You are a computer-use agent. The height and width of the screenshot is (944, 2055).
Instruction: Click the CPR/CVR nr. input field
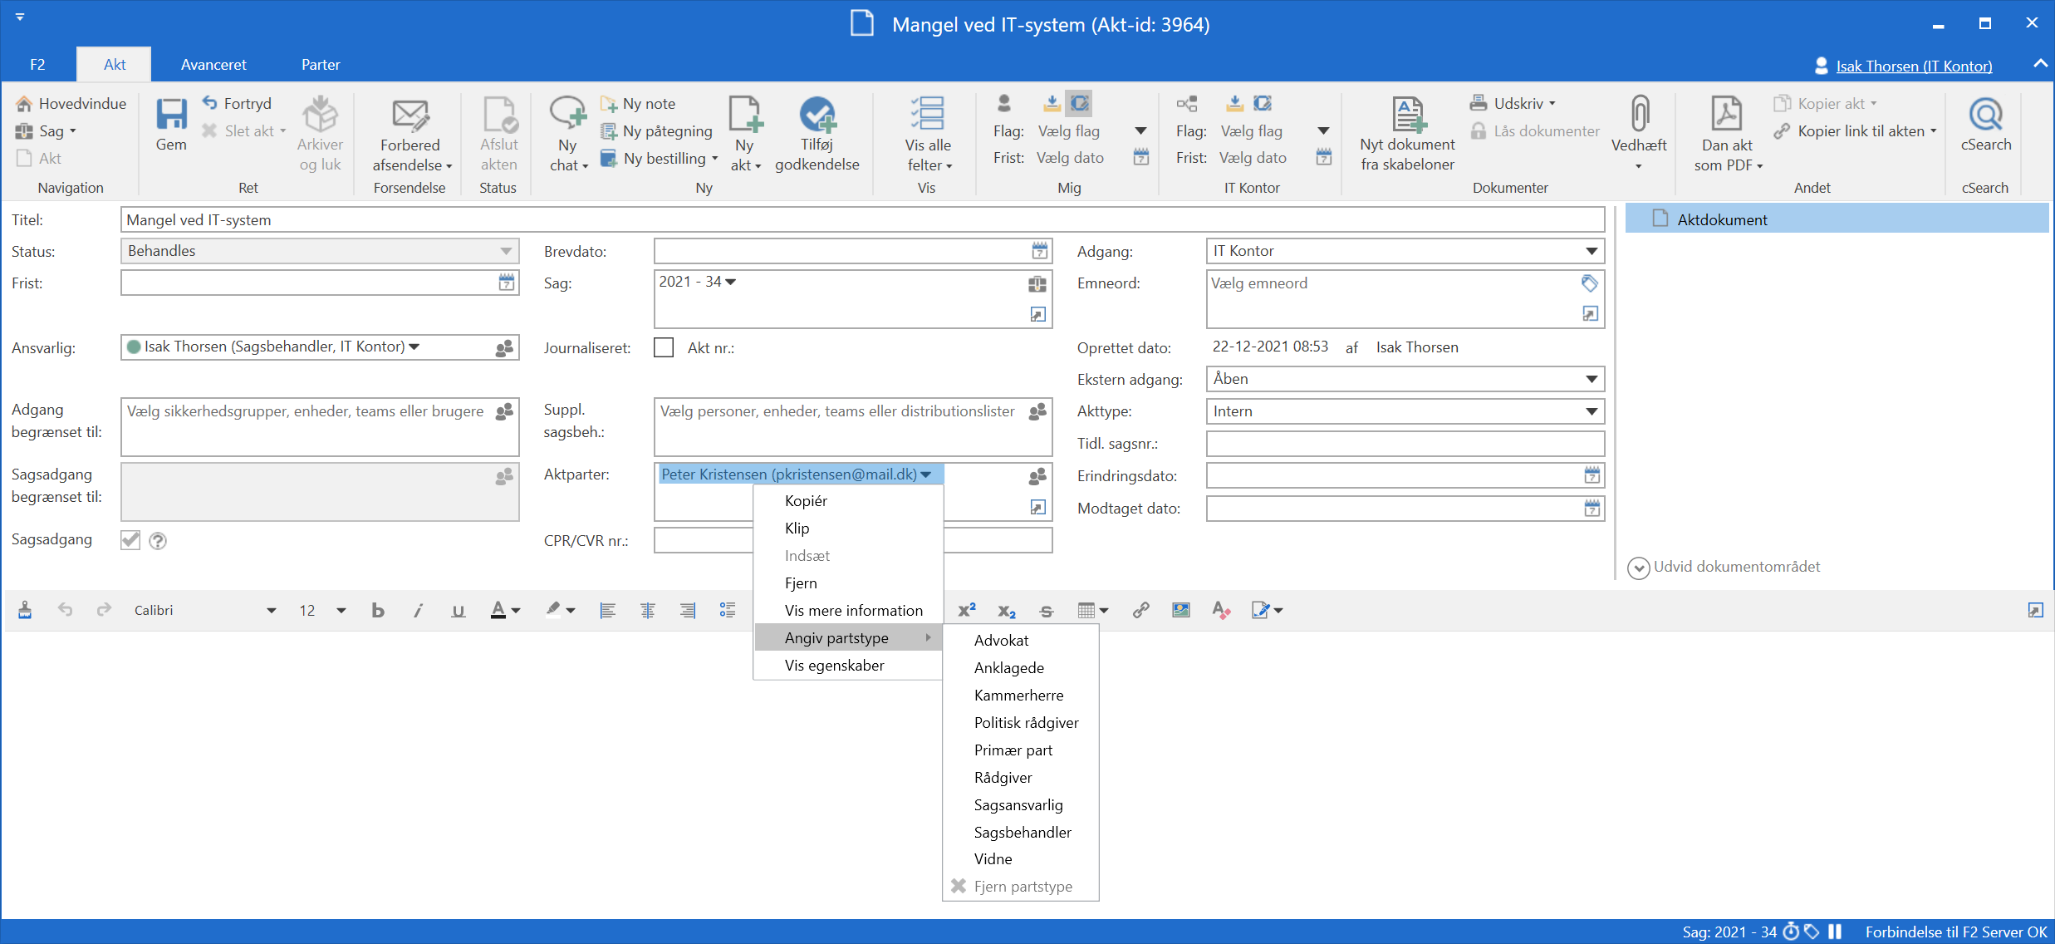[853, 541]
